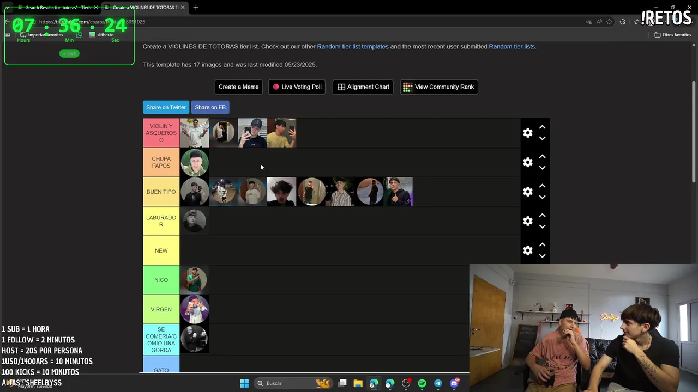Open Windows Start menu

tap(244, 383)
